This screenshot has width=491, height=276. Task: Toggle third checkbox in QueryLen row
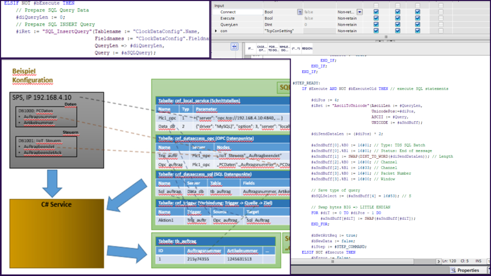coord(418,25)
